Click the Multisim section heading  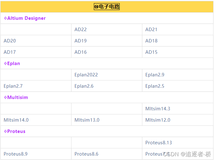(x=16, y=97)
